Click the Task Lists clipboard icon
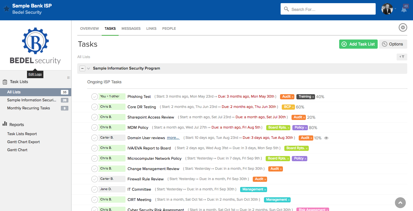 click(5, 82)
